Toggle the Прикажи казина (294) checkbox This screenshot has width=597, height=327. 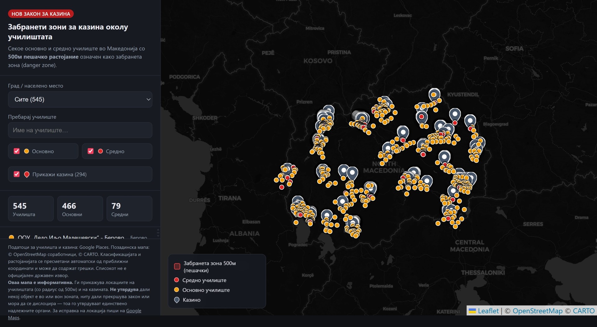[x=17, y=174]
